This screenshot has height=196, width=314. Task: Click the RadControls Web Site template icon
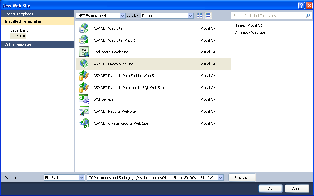84,52
